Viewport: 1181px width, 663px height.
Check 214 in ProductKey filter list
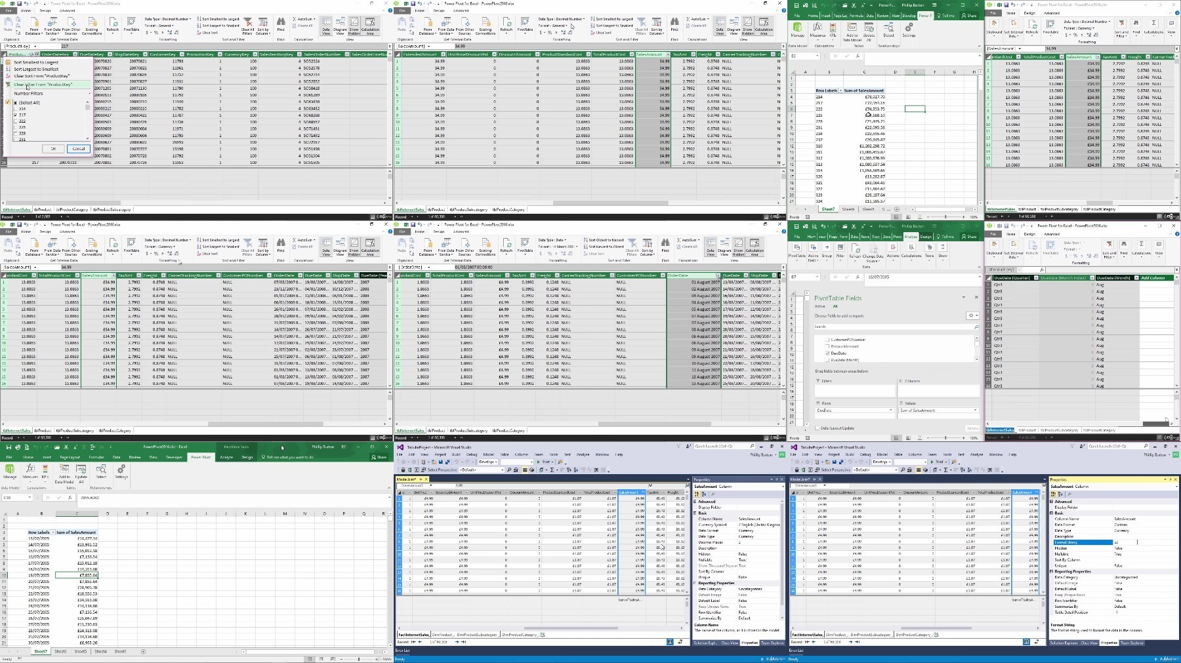tap(16, 109)
